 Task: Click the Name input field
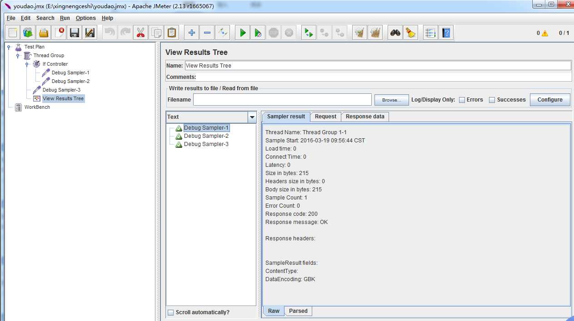click(x=378, y=66)
